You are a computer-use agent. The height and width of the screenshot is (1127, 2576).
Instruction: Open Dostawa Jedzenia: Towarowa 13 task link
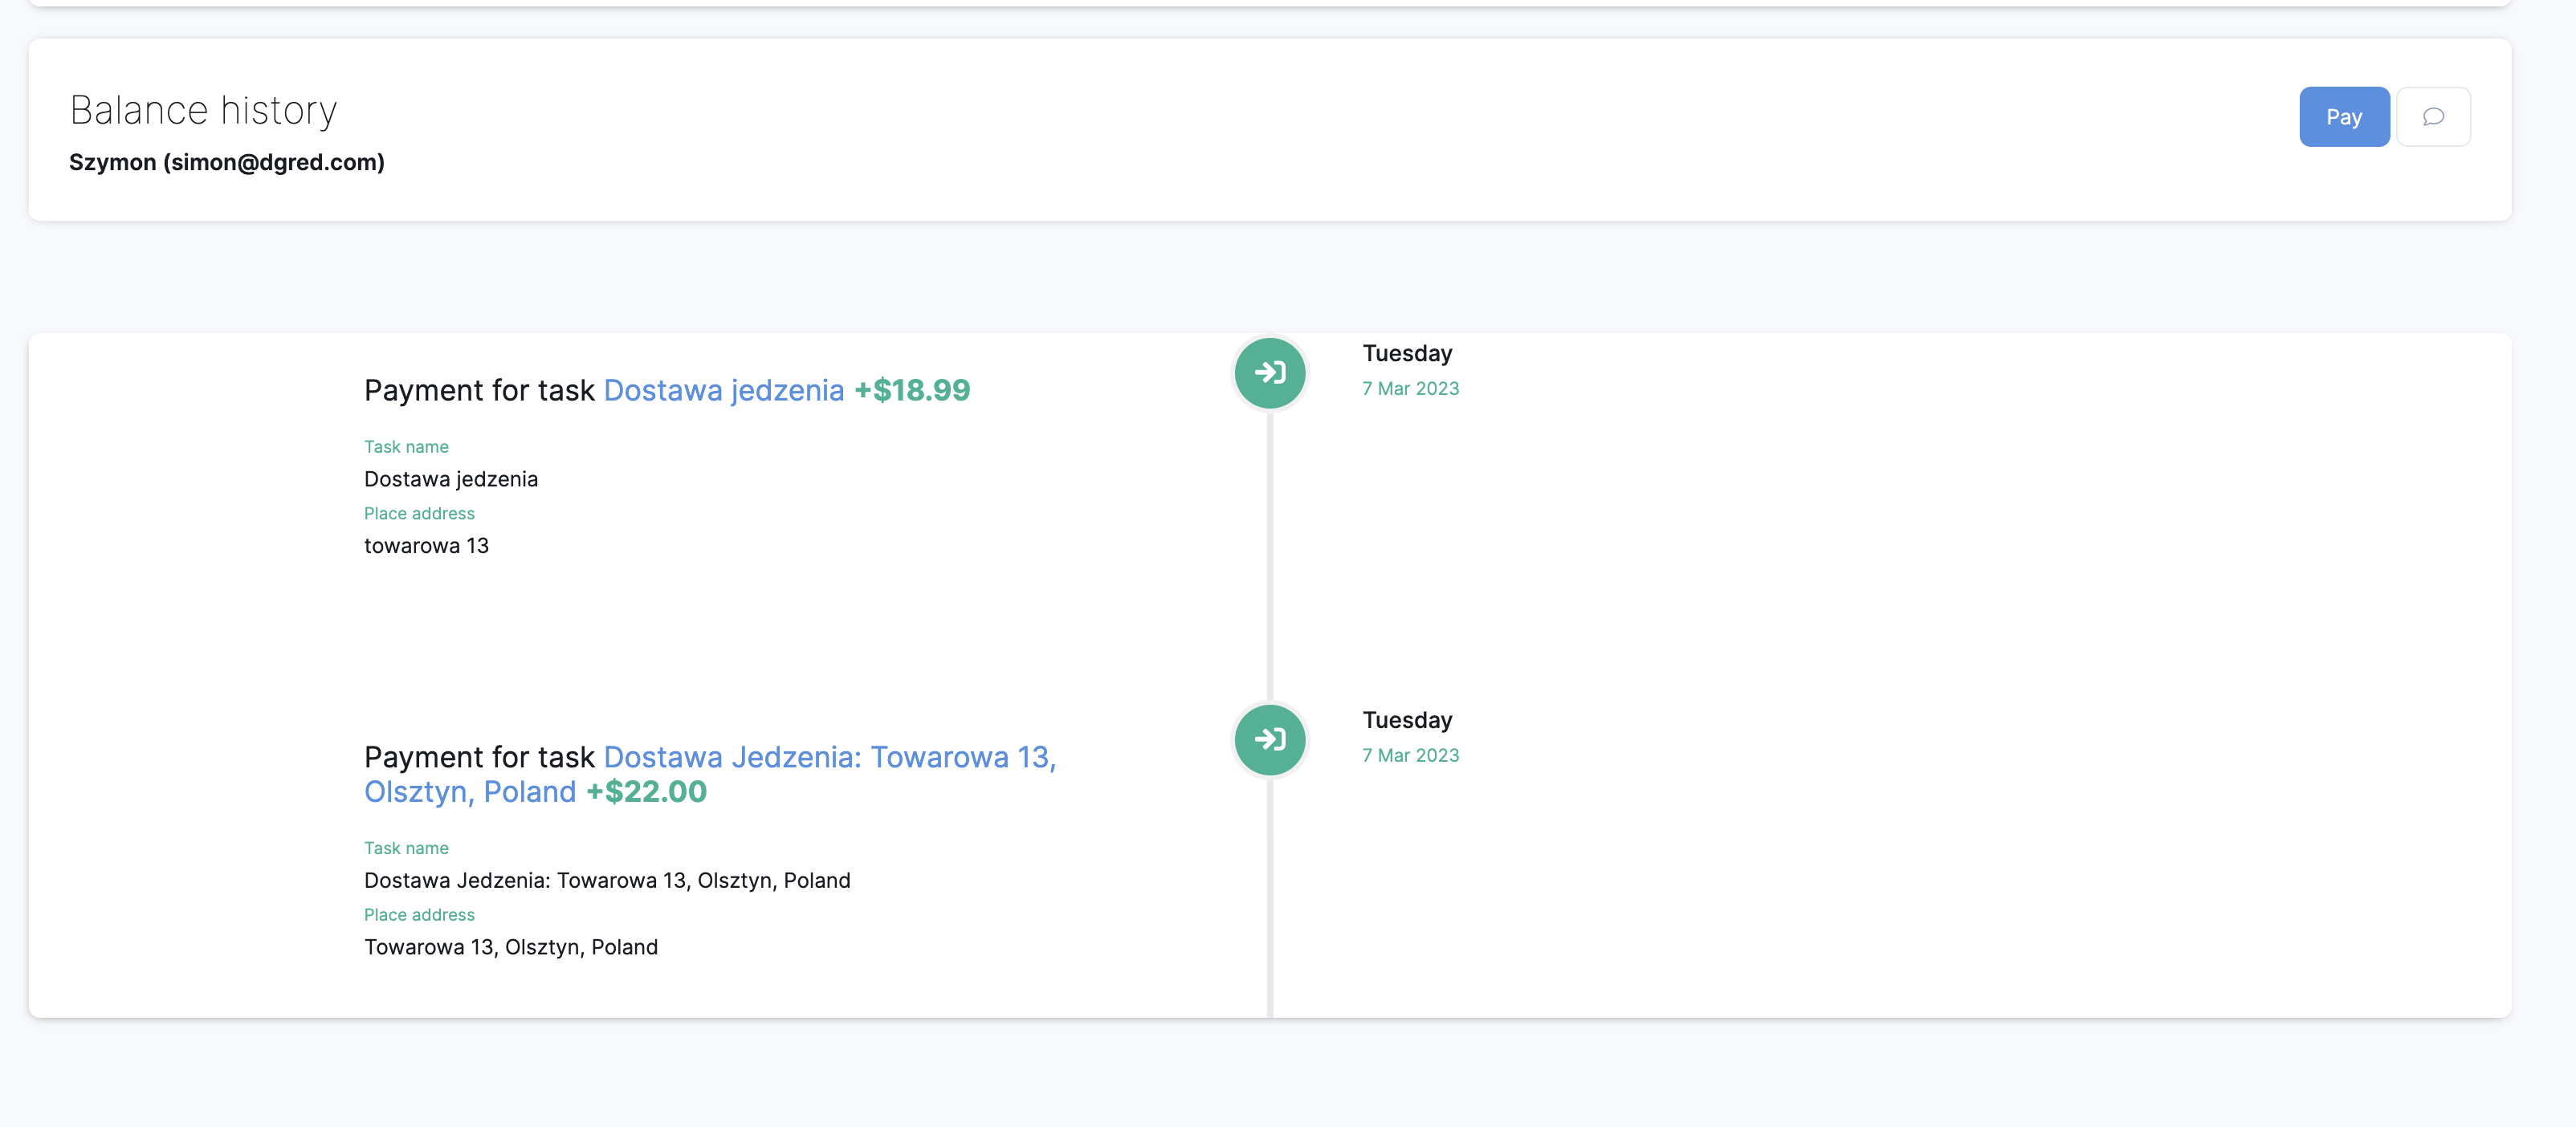click(829, 757)
